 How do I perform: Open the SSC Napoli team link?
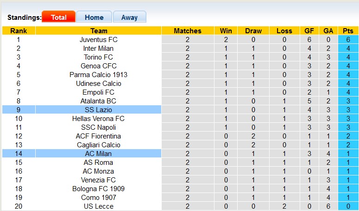point(99,127)
